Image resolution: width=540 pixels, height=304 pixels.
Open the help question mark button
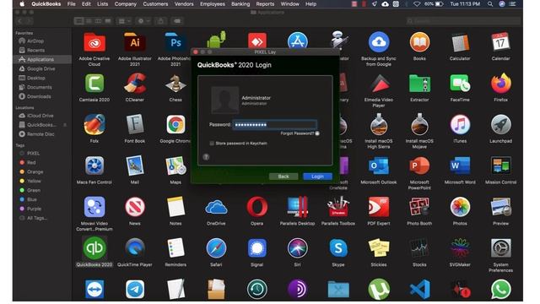tap(206, 157)
